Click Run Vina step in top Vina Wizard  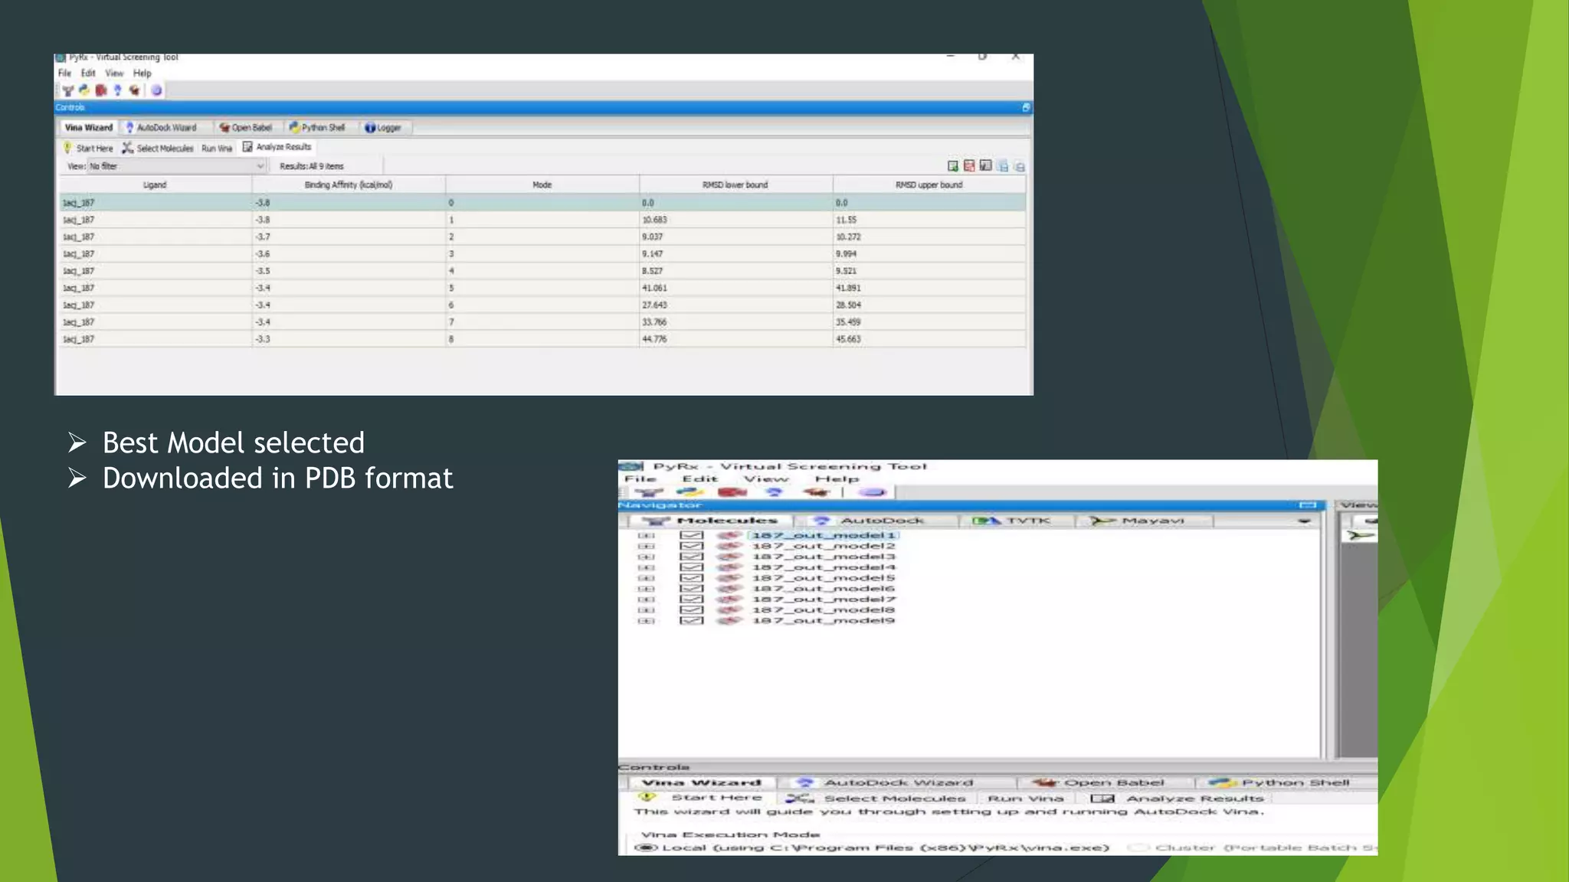click(217, 149)
